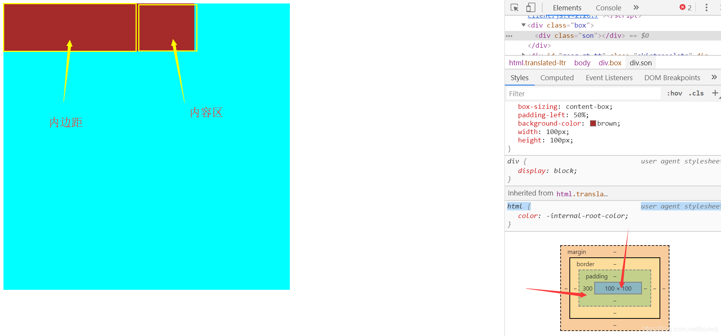The width and height of the screenshot is (721, 336).
Task: Click the ellipsis beside selected node
Action: tap(509, 36)
